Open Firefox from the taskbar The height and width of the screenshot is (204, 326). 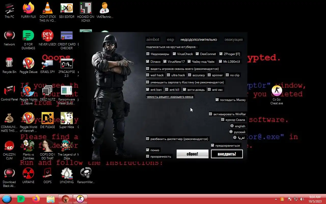coord(36,199)
